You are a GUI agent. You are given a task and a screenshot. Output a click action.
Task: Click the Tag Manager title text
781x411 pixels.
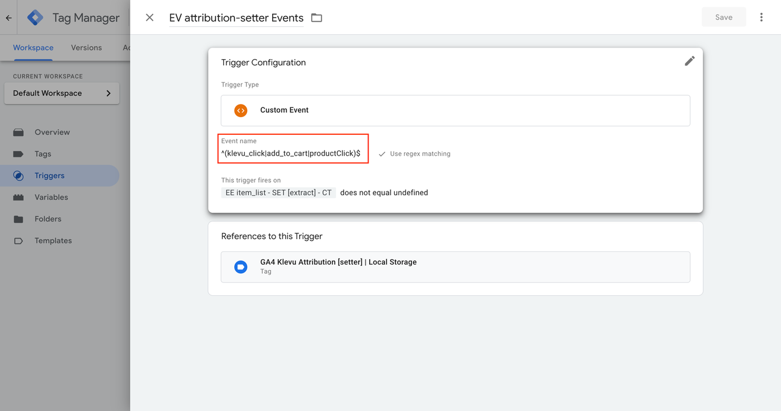86,18
